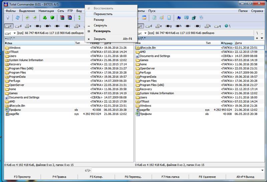267x182 pixels.
Task: Click the lightbulb icon in the toolbar
Action: click(8, 18)
